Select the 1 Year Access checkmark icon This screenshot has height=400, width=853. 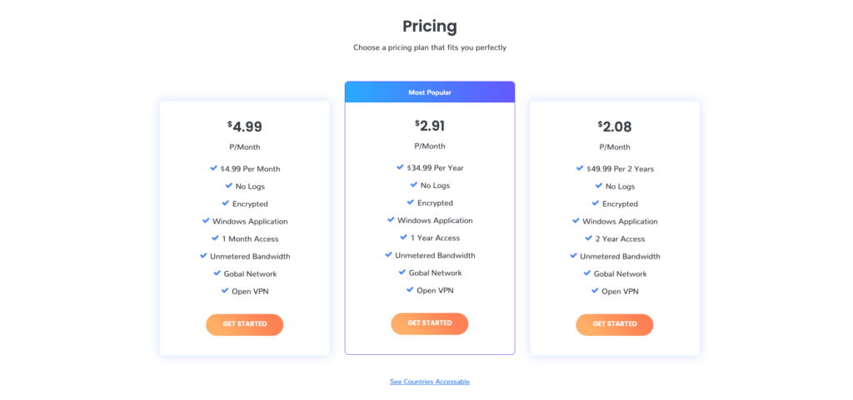404,237
